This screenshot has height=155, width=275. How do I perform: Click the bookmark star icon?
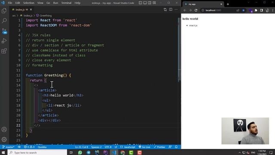(x=244, y=10)
